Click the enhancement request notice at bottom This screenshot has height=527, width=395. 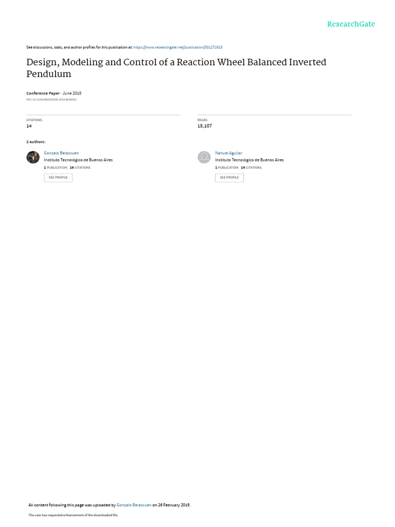73,515
